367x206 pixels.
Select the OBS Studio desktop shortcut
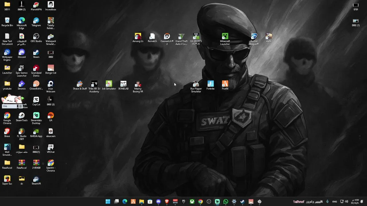36,38
